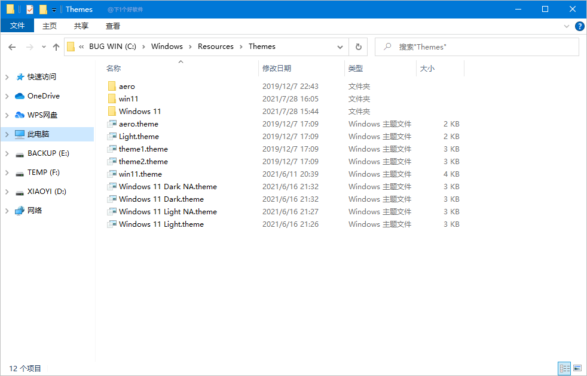Open the 文件 menu
Screen dimensions: 587x376
tap(17, 26)
